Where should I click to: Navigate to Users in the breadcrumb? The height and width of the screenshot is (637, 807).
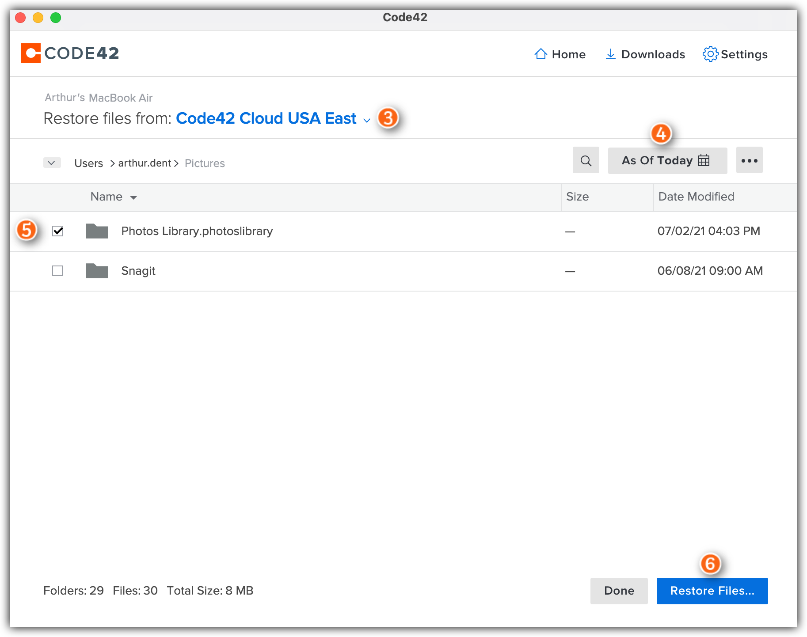[x=88, y=163]
